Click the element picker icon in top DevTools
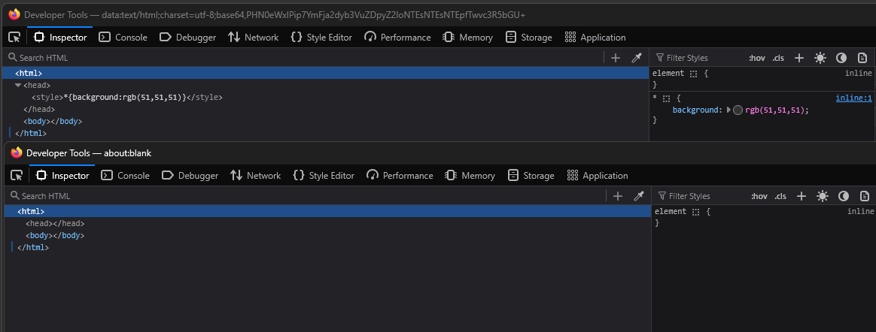The width and height of the screenshot is (876, 332). click(x=14, y=37)
